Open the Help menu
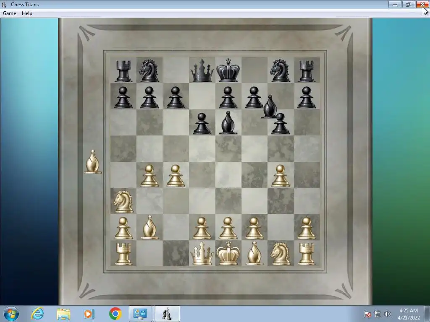 point(27,13)
